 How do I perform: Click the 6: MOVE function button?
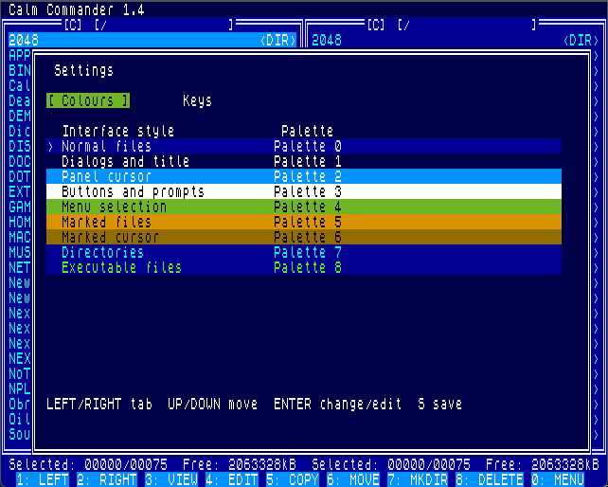(x=353, y=479)
